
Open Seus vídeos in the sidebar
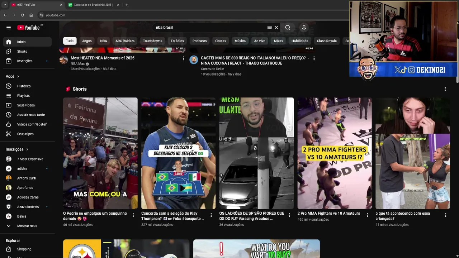pos(27,105)
